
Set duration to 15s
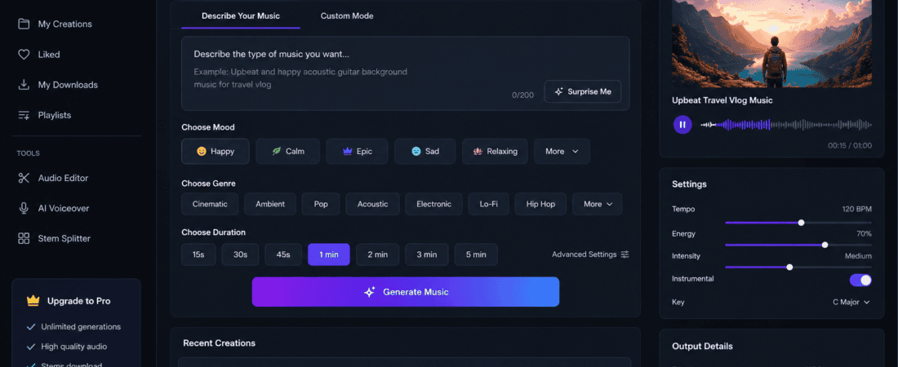198,254
